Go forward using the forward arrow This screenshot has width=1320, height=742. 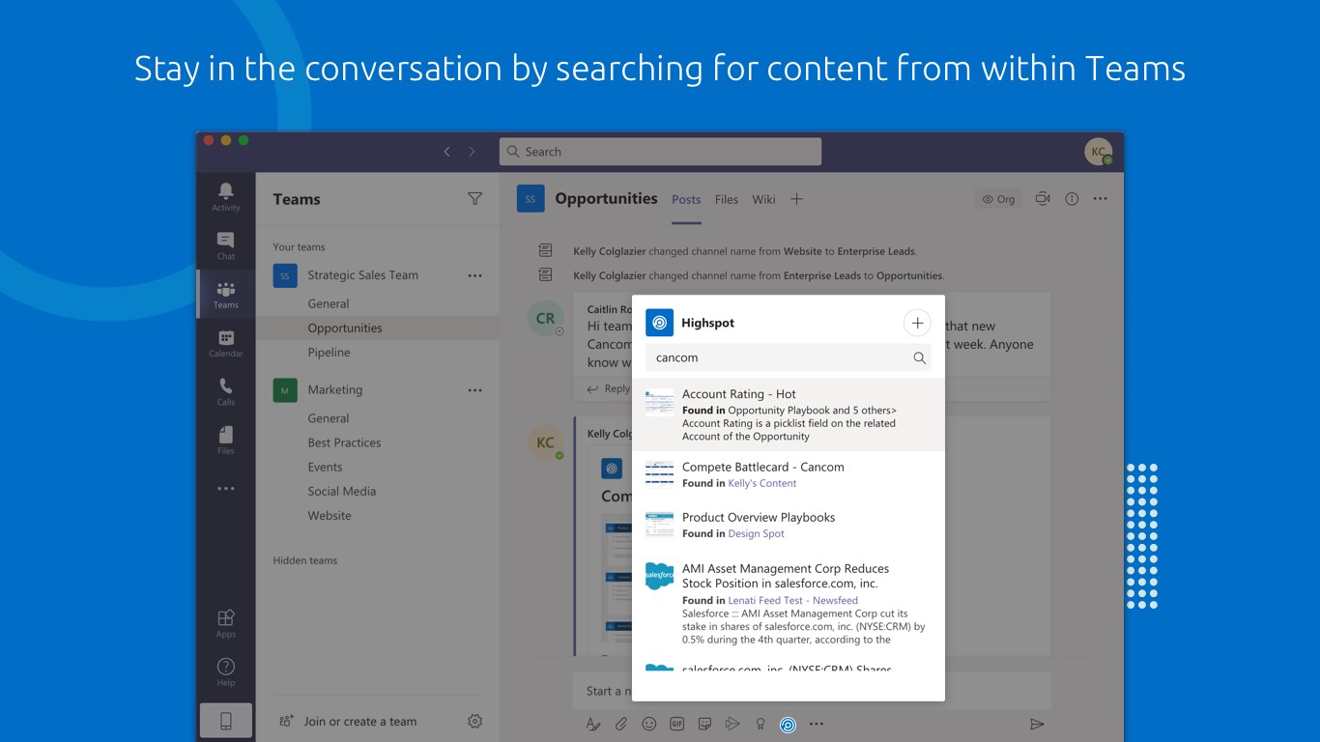pos(472,152)
